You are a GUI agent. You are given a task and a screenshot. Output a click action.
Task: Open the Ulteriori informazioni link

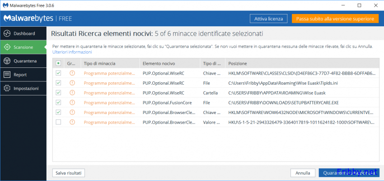(72, 52)
